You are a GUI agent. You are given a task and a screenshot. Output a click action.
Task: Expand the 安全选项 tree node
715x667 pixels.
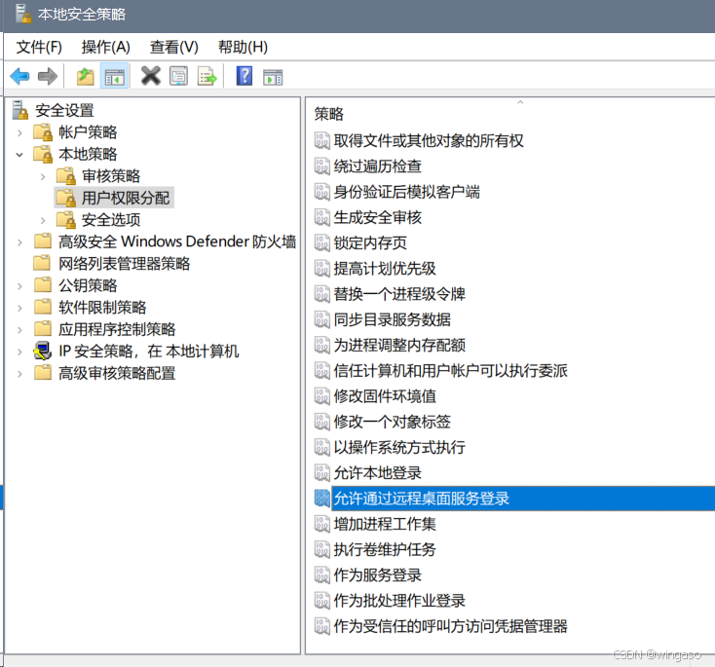pos(43,220)
